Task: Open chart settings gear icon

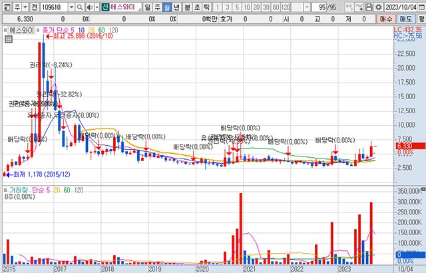Action: tap(378, 7)
